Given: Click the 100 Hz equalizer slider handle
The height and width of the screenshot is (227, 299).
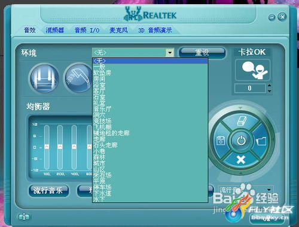Looking at the screenshot, I should [47, 147].
